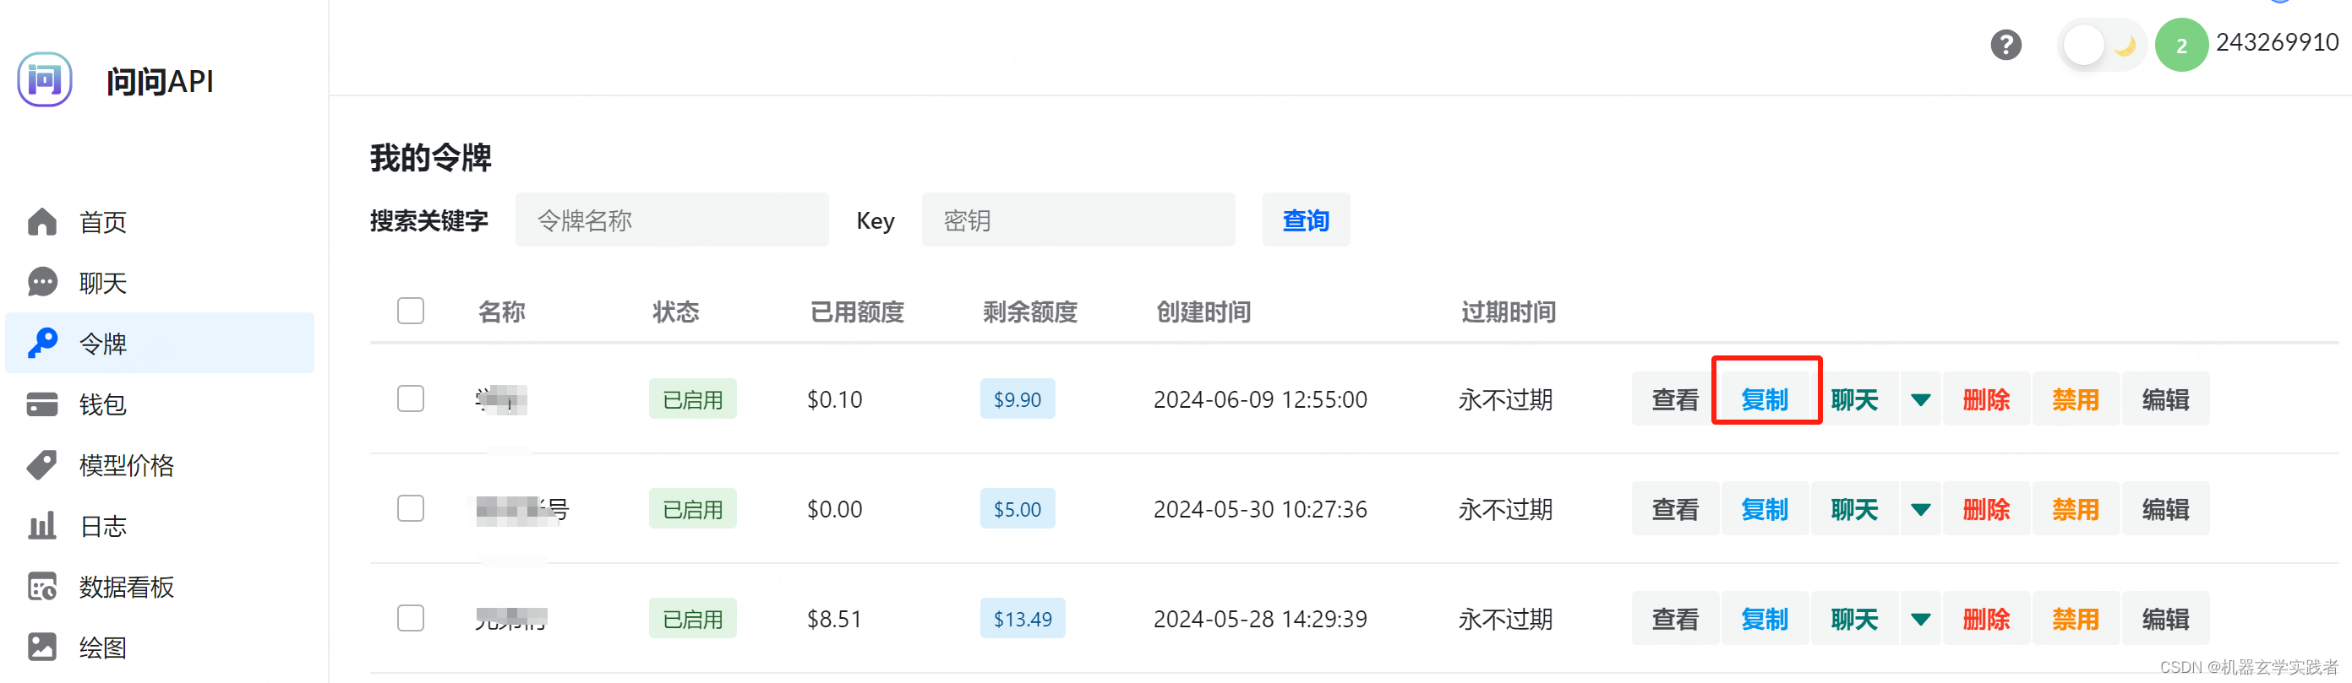Click 禁用 in the $13.49 row
The image size is (2352, 683).
(2076, 618)
